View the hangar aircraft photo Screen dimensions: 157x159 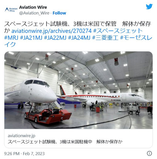point(78,90)
